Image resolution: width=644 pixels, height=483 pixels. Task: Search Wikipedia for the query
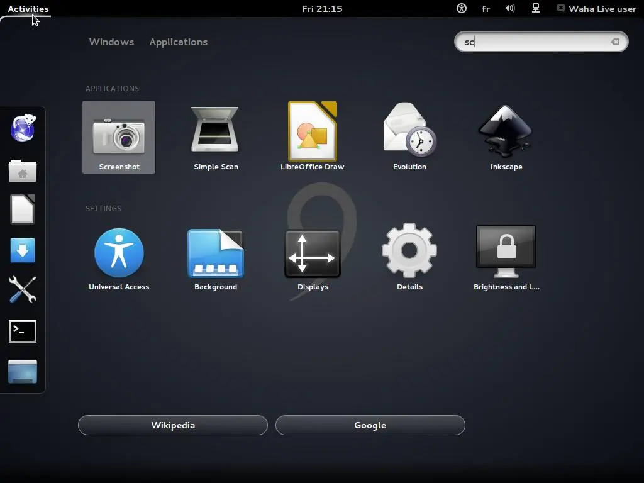click(x=173, y=425)
